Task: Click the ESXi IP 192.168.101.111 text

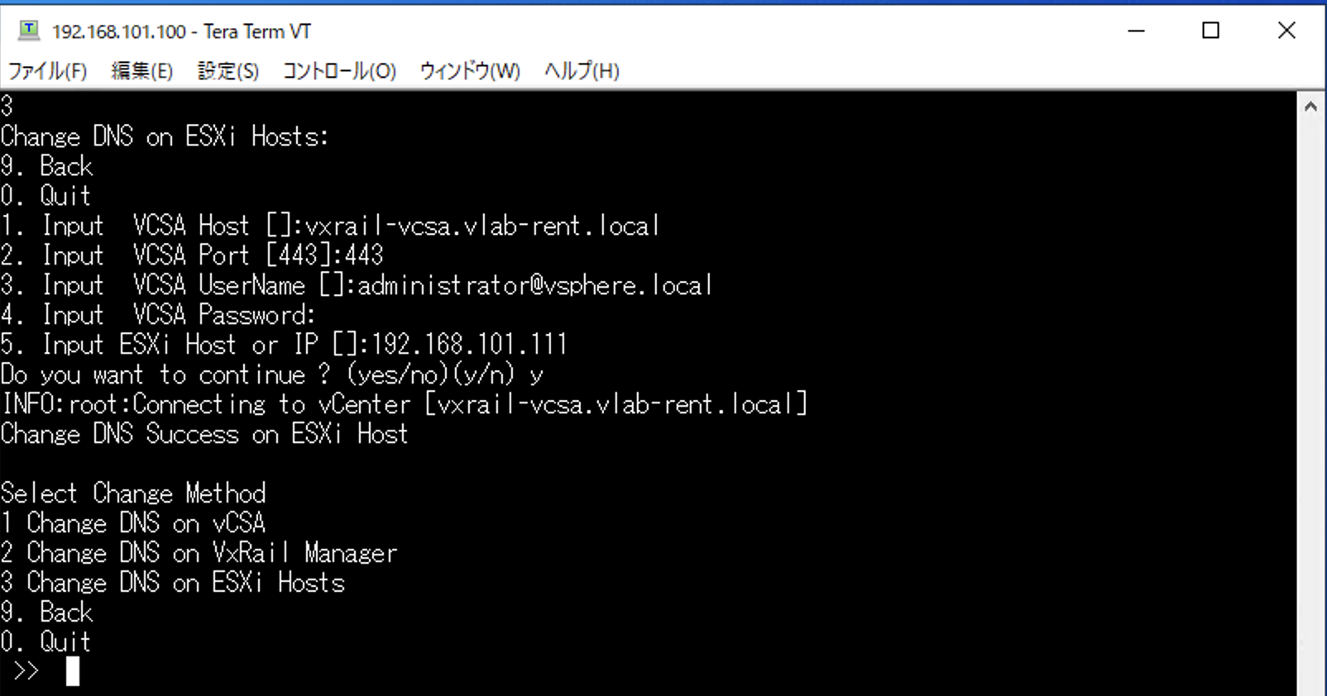Action: point(469,345)
